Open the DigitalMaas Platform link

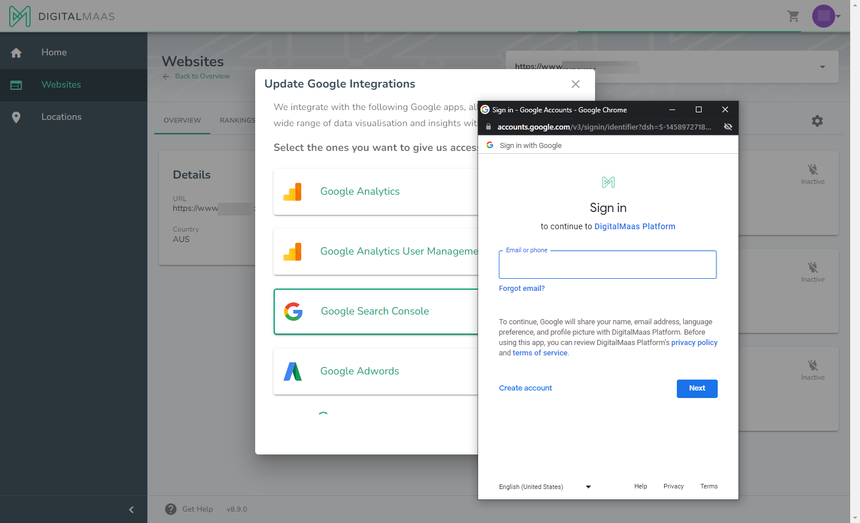(635, 227)
